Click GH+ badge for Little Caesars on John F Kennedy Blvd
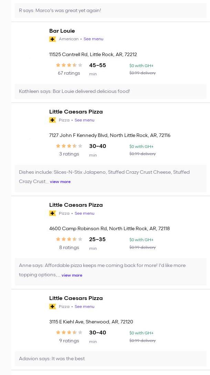The image size is (210, 375). pyautogui.click(x=53, y=120)
